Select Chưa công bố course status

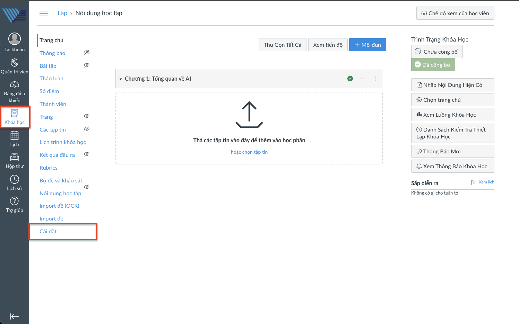[x=437, y=52]
